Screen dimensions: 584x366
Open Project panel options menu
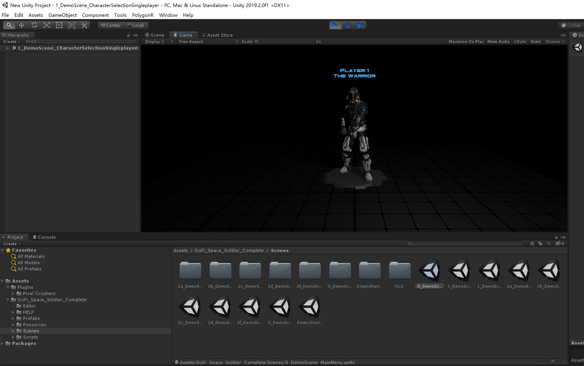(563, 237)
